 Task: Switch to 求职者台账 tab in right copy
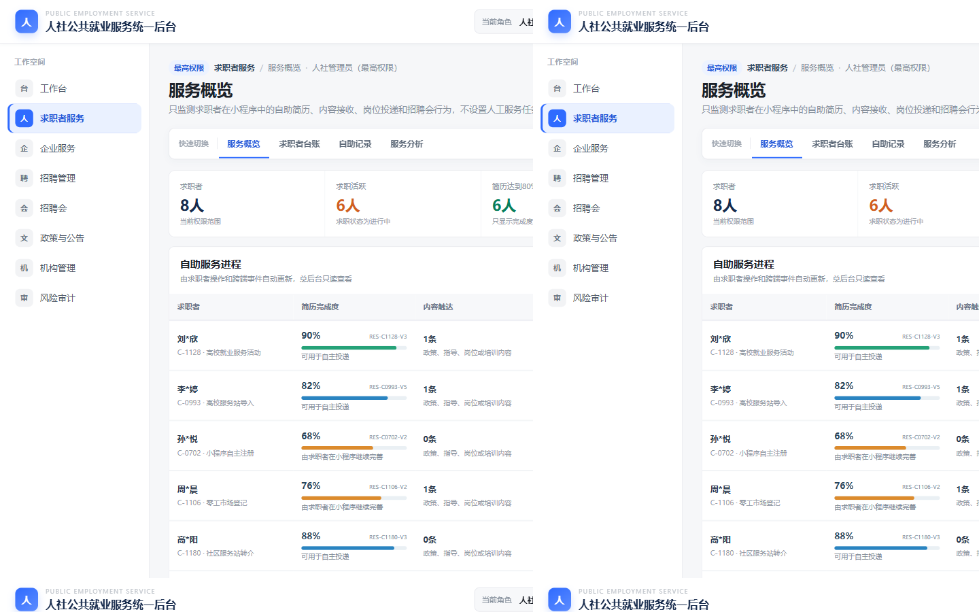(x=832, y=144)
